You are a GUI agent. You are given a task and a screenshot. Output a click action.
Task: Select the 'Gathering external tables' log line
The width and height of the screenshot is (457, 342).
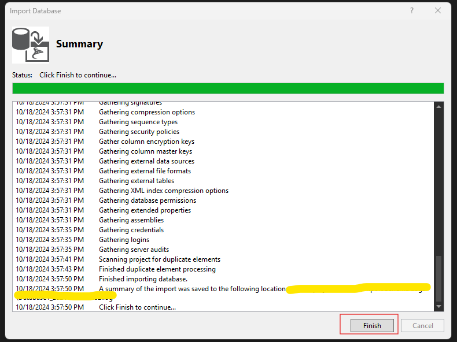[x=137, y=181]
